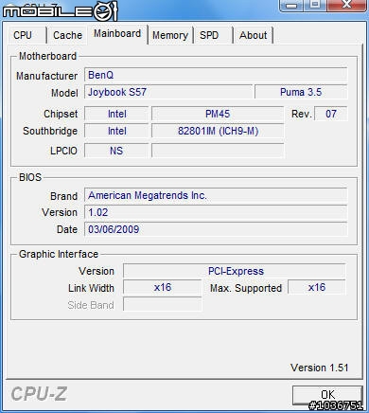The width and height of the screenshot is (369, 413).
Task: Click the Max. Supported label
Action: (246, 288)
